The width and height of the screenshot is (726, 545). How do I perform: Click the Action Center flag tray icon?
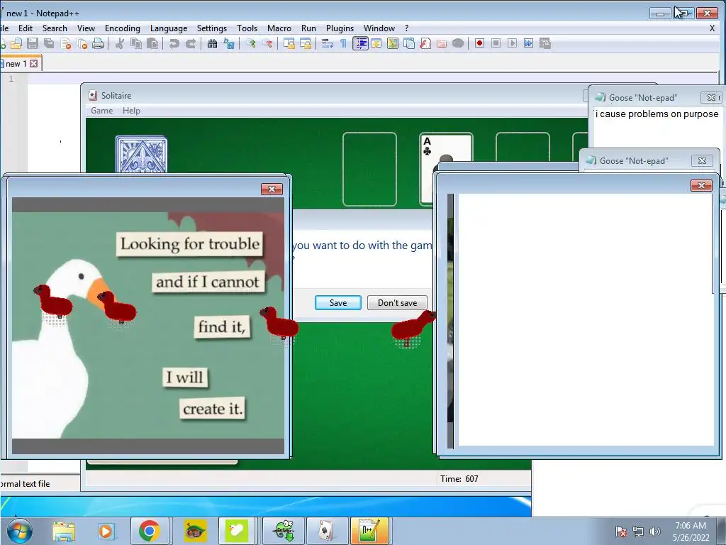pyautogui.click(x=621, y=532)
